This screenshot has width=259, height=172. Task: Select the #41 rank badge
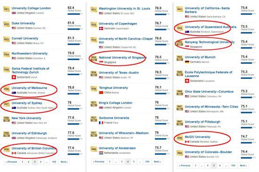[180, 9]
